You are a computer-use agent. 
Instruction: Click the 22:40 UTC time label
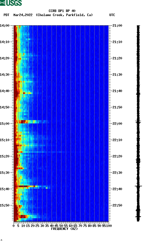pyautogui.click(x=117, y=189)
